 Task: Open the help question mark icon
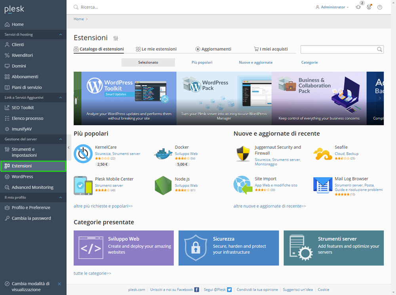click(380, 7)
